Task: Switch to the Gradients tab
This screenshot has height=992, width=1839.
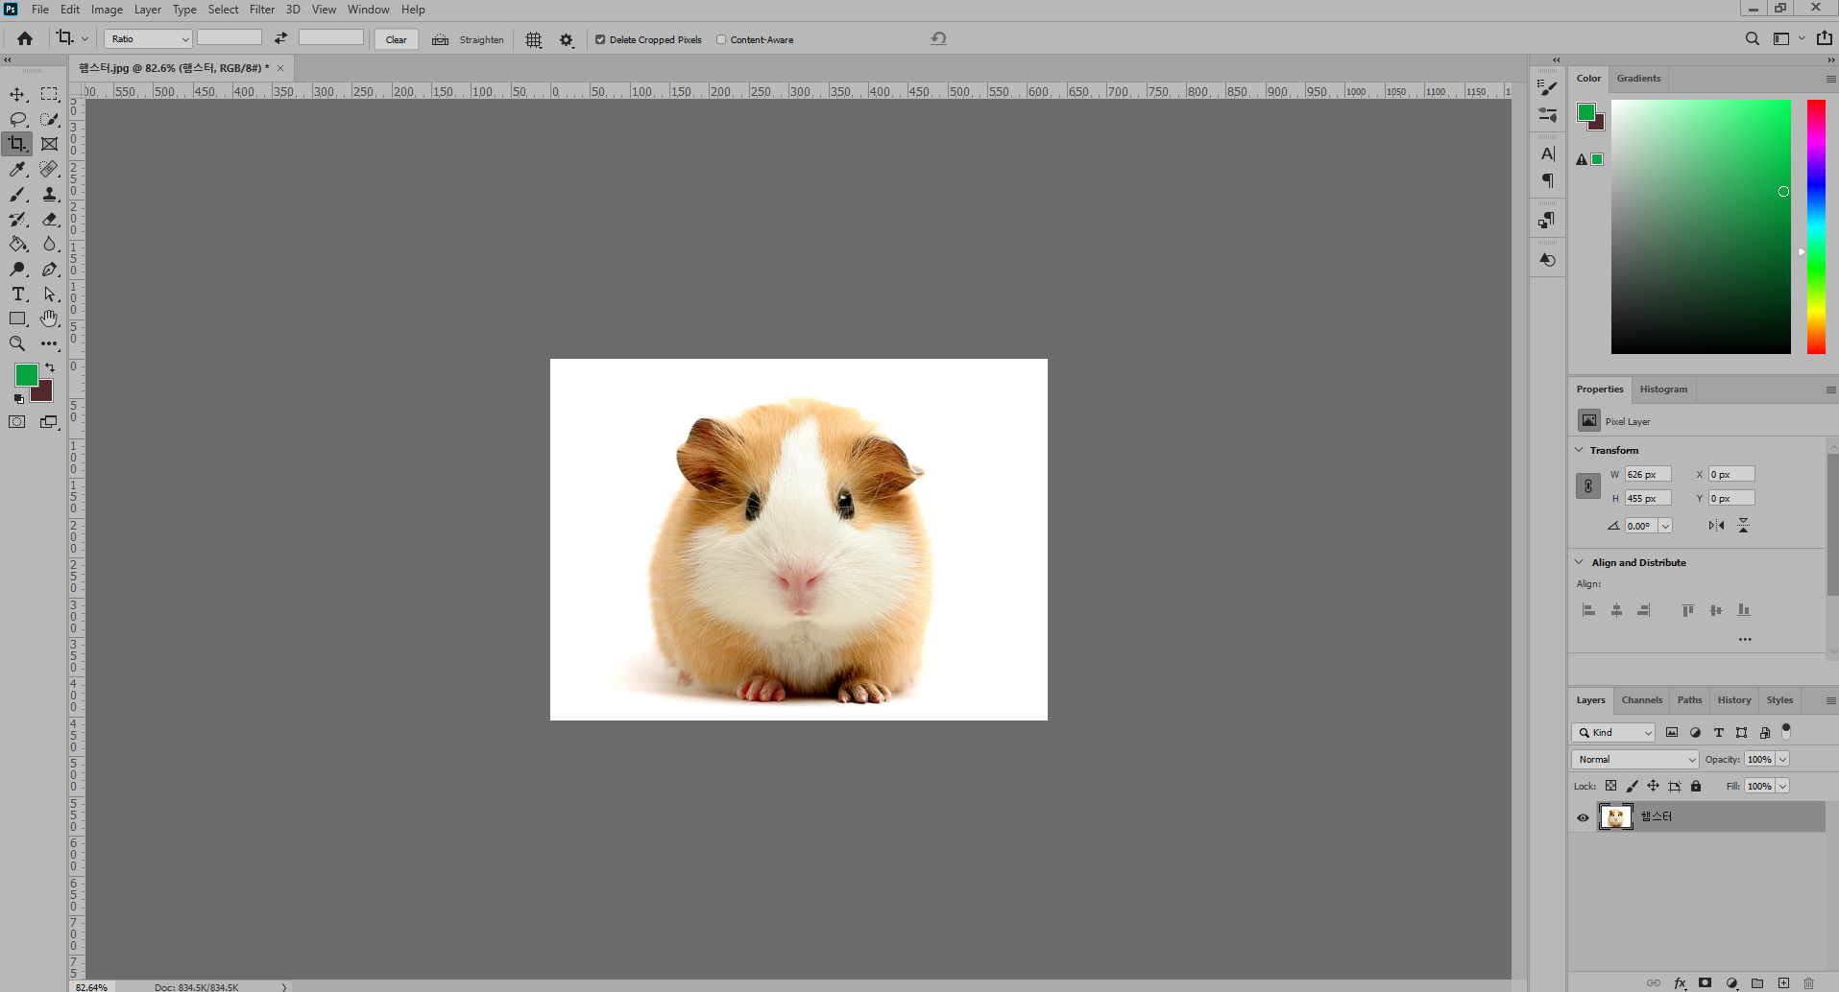Action: coord(1638,79)
